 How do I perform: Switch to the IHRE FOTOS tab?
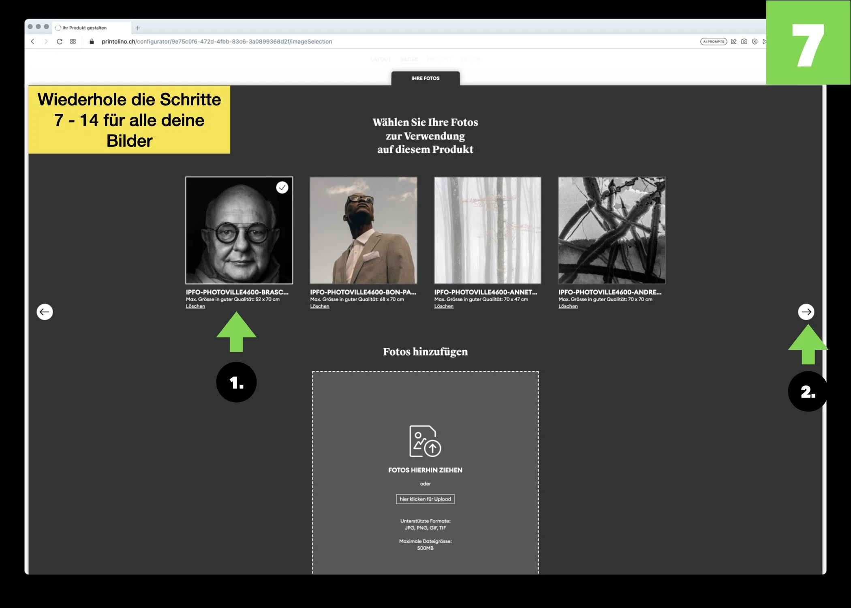click(x=425, y=78)
